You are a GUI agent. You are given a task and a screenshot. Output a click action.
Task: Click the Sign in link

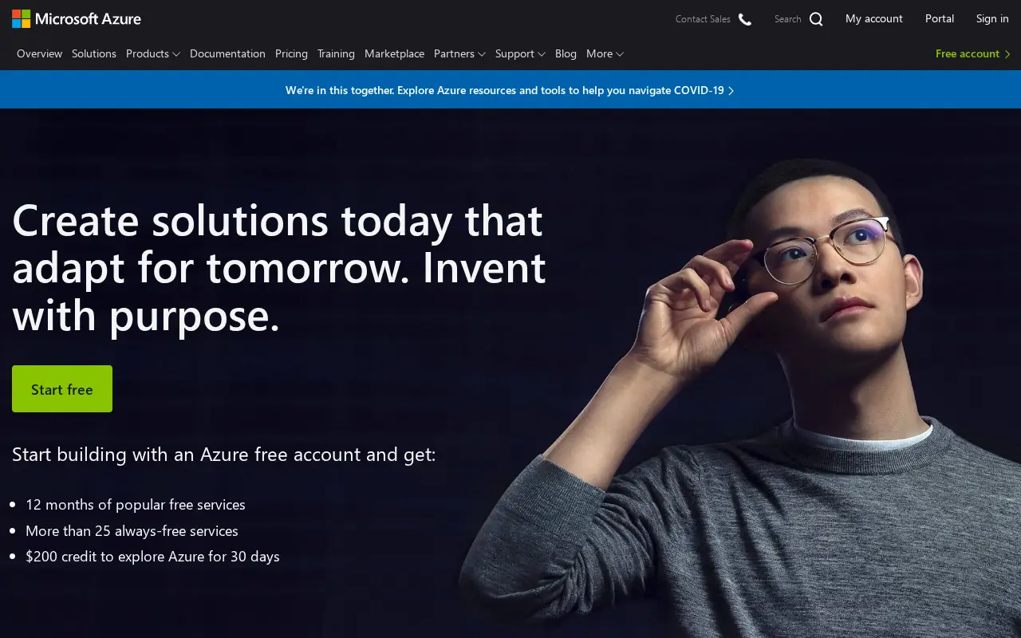pyautogui.click(x=992, y=18)
